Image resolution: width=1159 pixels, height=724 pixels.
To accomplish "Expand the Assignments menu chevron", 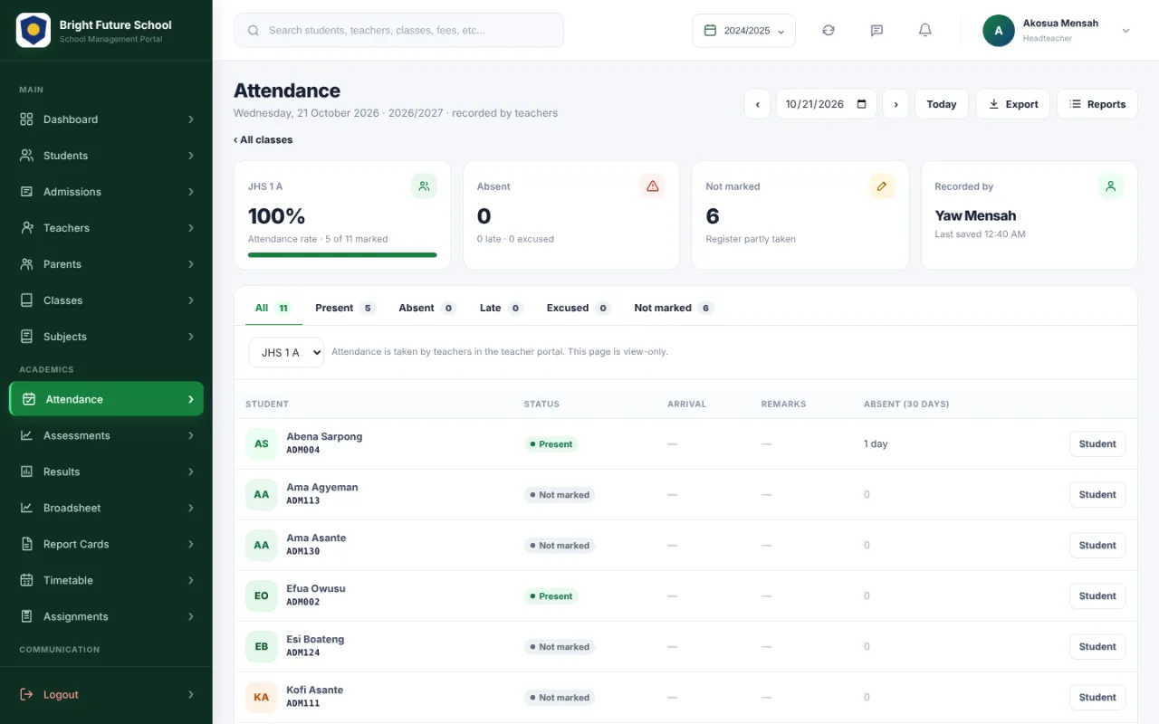I will 191,616.
